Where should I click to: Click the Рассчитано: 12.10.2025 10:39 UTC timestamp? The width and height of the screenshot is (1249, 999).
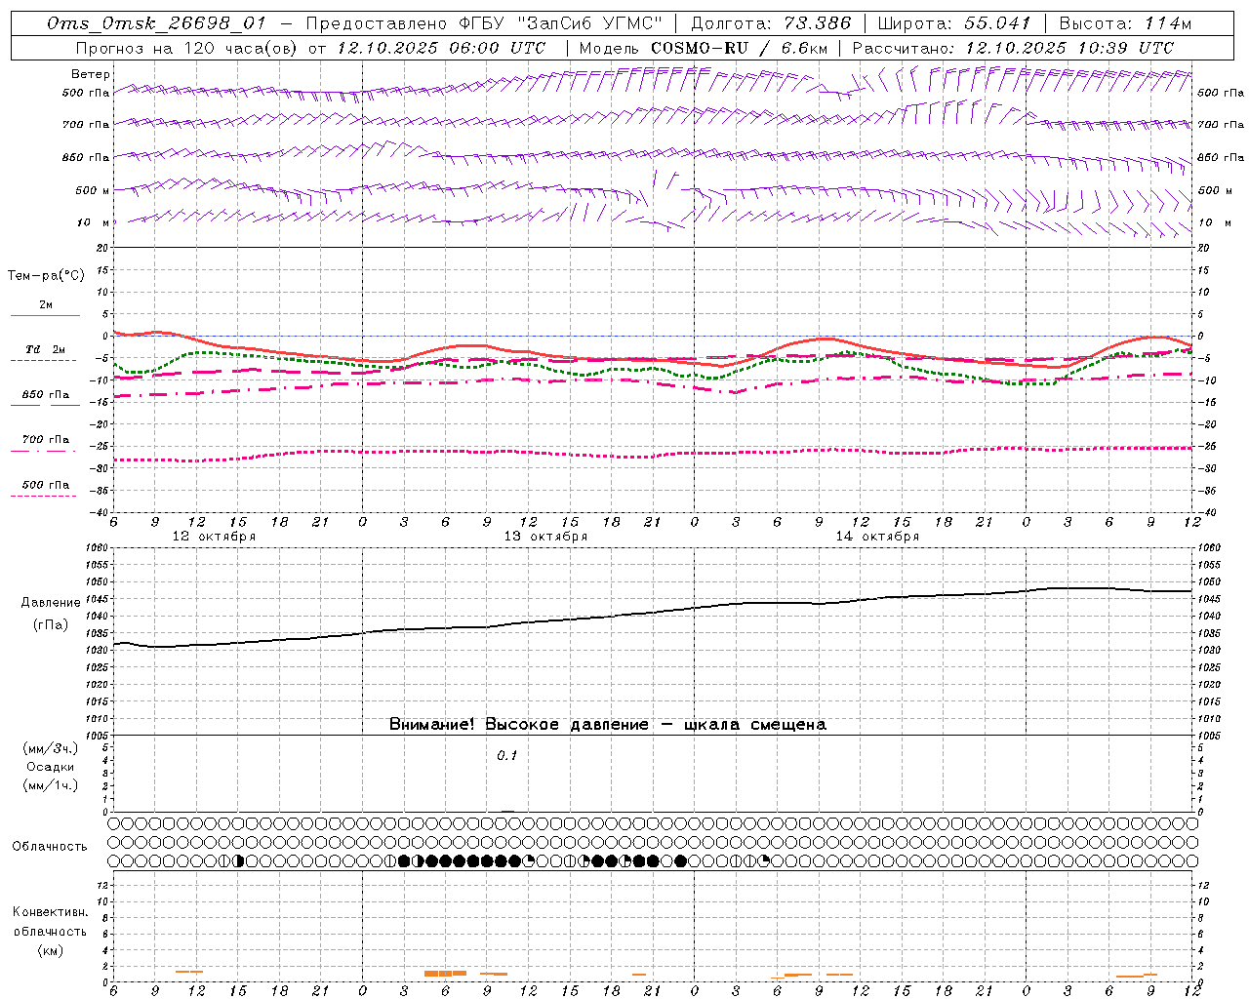click(1013, 48)
